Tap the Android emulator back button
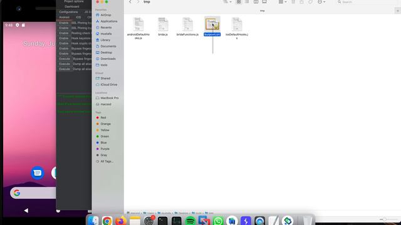The width and height of the screenshot is (401, 225). [x=26, y=211]
